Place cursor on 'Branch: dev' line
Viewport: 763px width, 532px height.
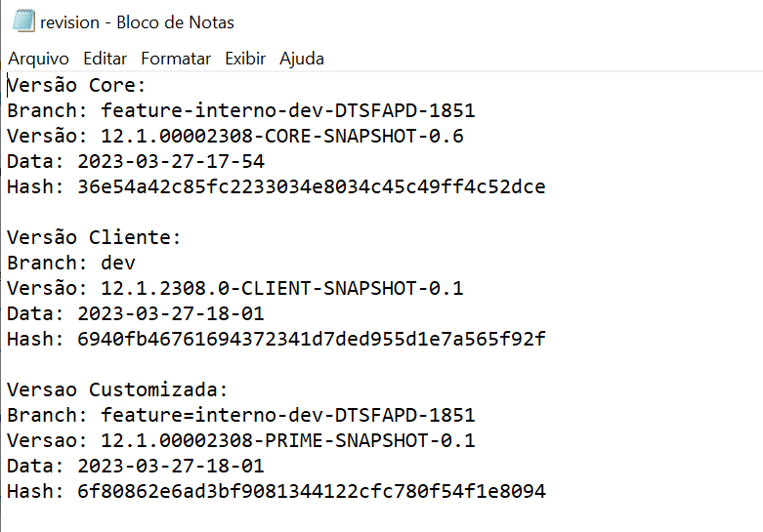71,263
